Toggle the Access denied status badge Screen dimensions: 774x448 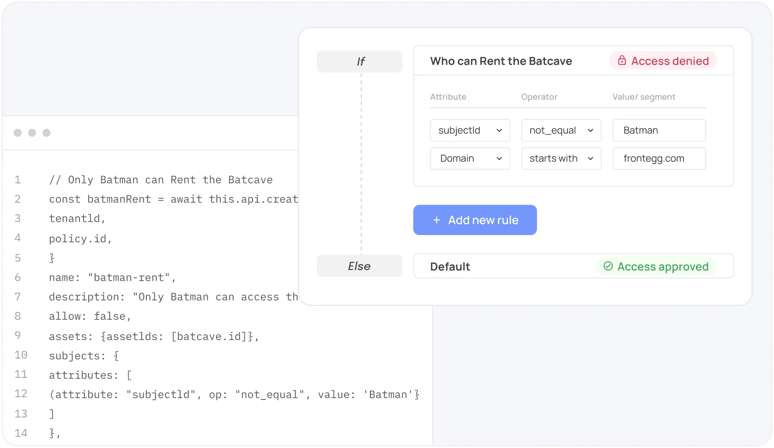point(663,61)
